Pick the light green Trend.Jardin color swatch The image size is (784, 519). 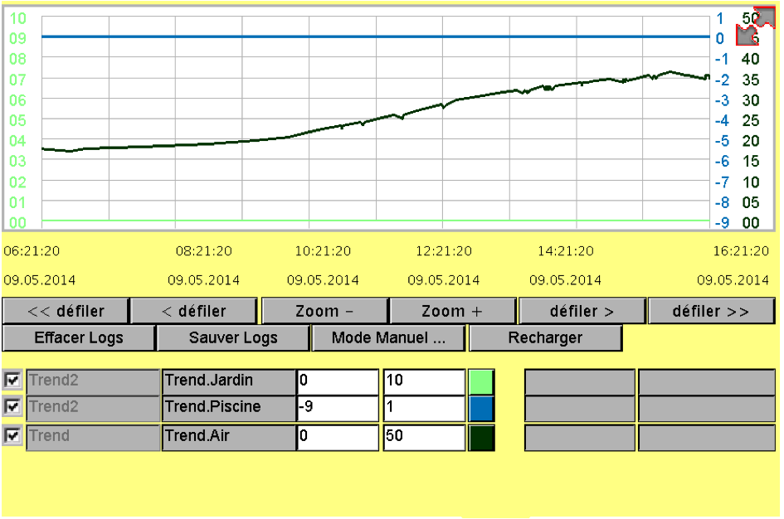(481, 381)
